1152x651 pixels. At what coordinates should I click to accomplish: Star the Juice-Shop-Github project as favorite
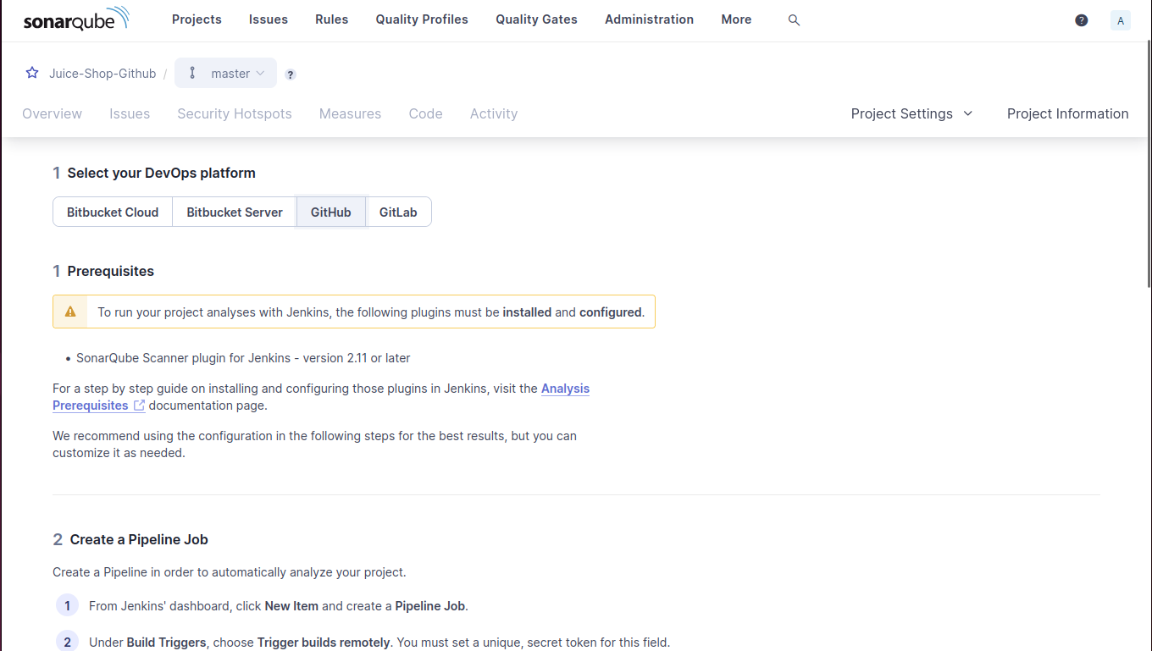pos(31,73)
